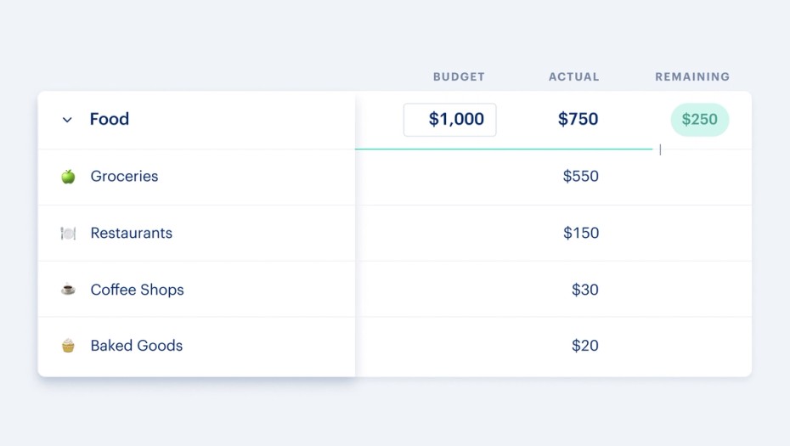Click the Coffee Shops amount $30
Screen dimensions: 790x446
point(584,290)
